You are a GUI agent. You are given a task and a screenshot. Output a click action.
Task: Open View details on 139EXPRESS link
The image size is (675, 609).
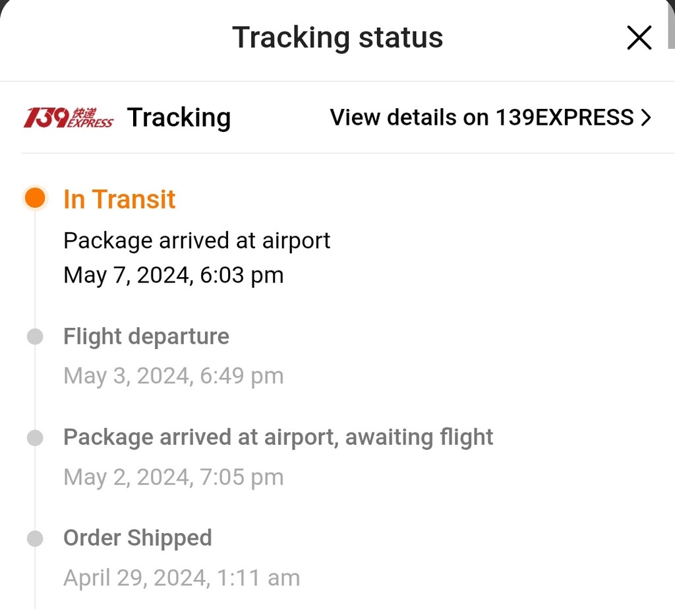pos(482,117)
